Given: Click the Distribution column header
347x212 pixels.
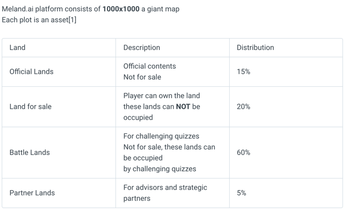Looking at the screenshot, I should point(255,48).
